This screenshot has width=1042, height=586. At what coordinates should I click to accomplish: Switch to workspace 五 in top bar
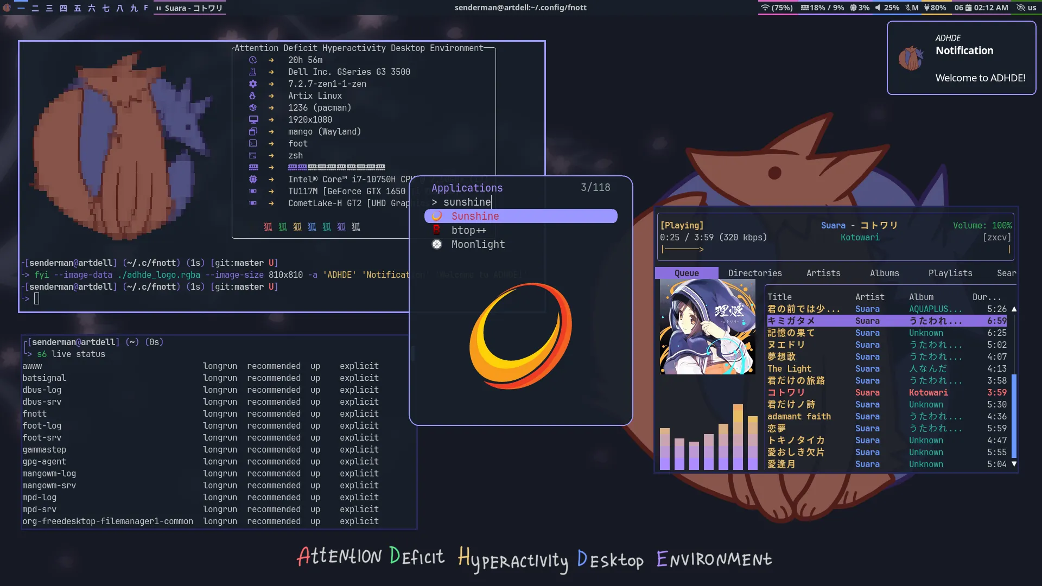[78, 8]
